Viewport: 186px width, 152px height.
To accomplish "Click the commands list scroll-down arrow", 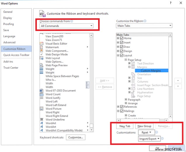I will click(x=91, y=130).
